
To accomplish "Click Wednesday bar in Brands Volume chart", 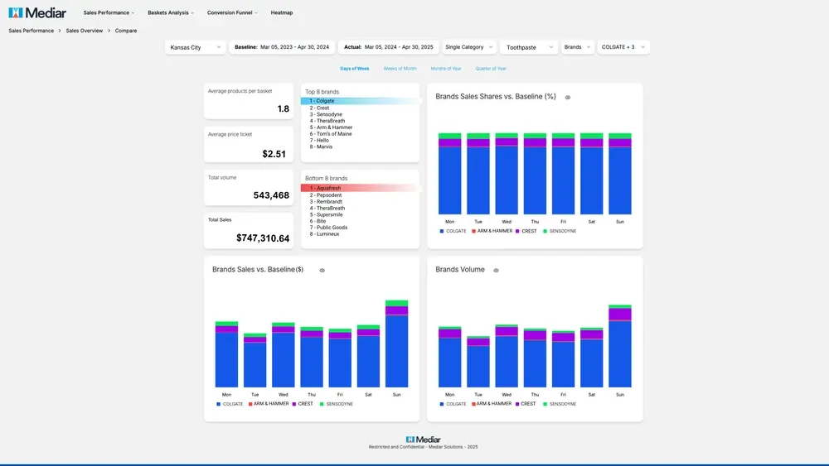I will 507,356.
